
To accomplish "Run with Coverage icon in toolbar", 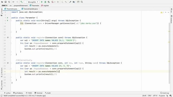I will [49, 2].
